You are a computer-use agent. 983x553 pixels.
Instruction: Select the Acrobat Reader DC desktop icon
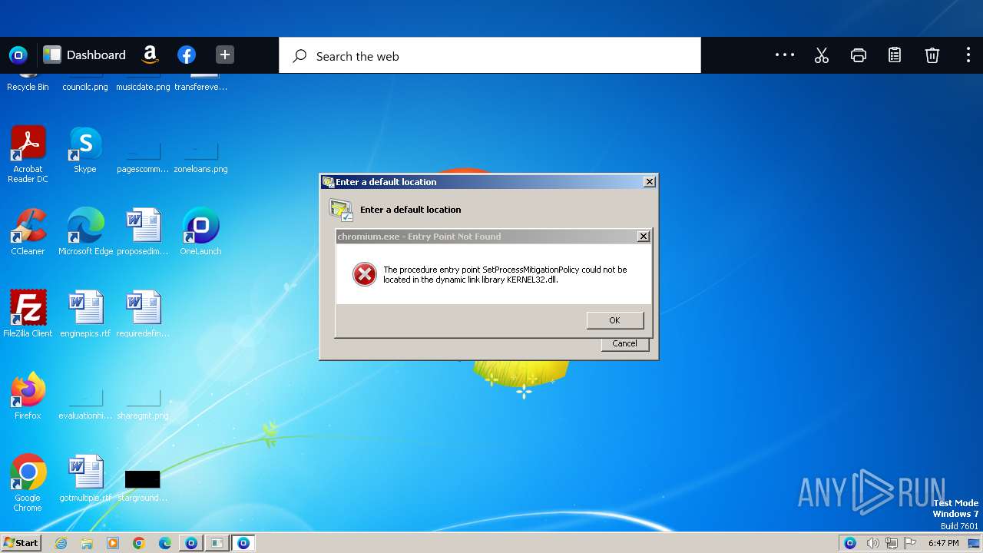click(28, 154)
